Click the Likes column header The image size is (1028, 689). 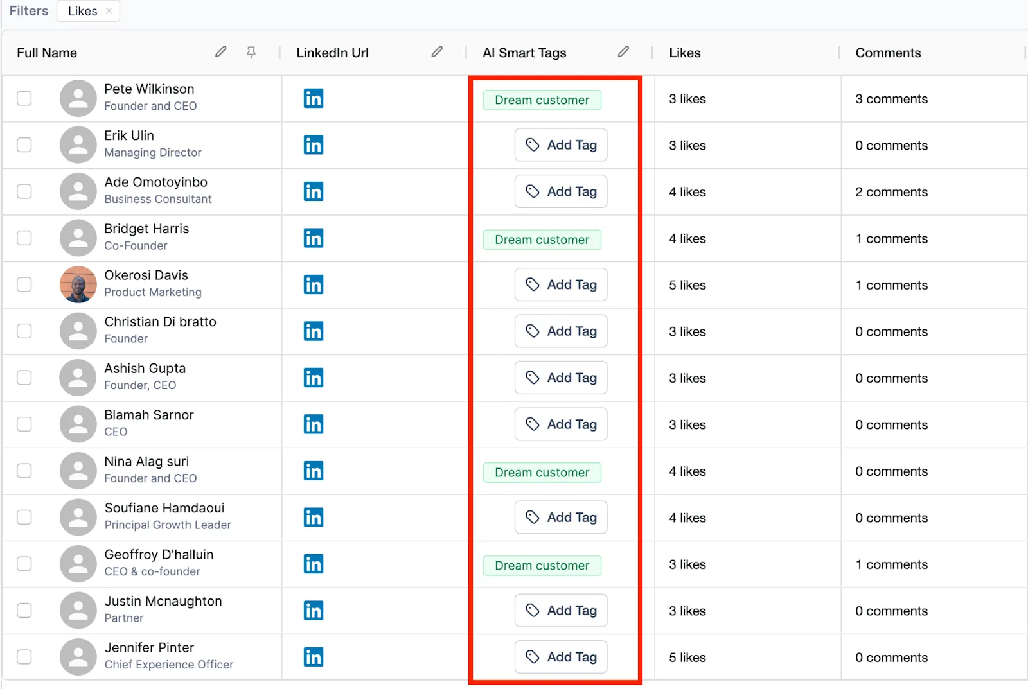[x=685, y=53]
